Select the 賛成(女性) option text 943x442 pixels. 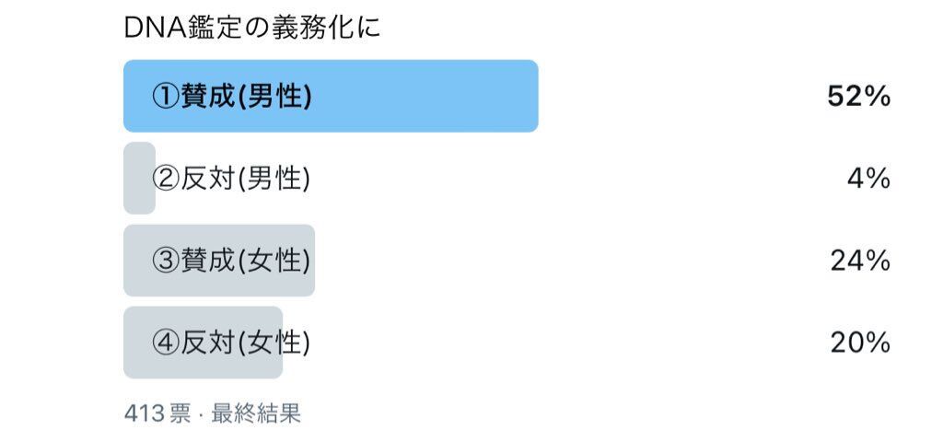click(245, 261)
